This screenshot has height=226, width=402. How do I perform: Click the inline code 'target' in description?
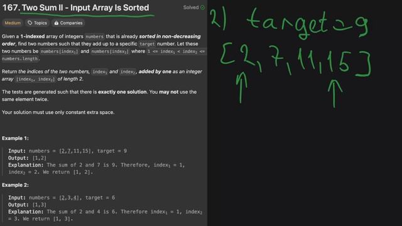[147, 44]
